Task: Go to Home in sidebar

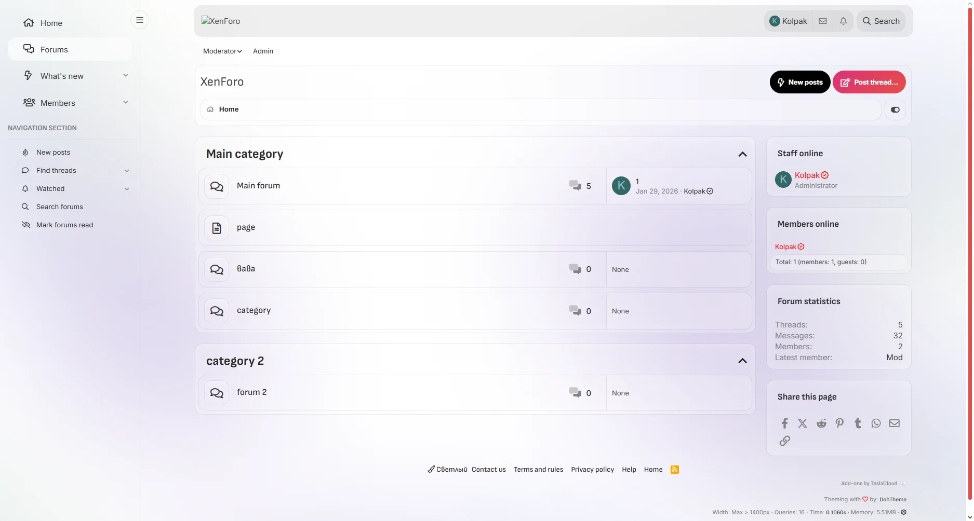Action: click(x=51, y=23)
